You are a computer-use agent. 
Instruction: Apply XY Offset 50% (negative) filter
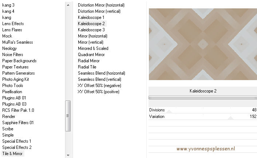99,86
